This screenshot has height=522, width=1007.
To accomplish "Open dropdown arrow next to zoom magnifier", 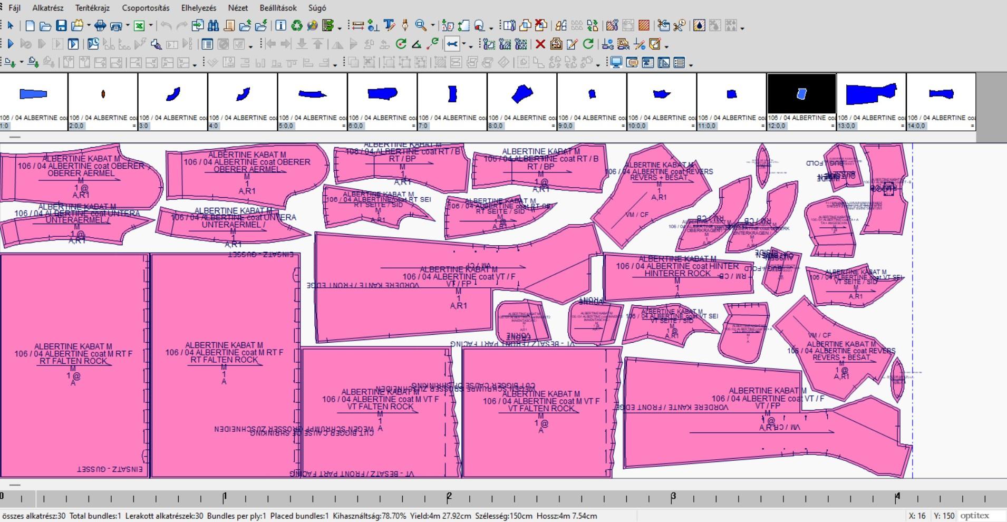I will [x=433, y=26].
